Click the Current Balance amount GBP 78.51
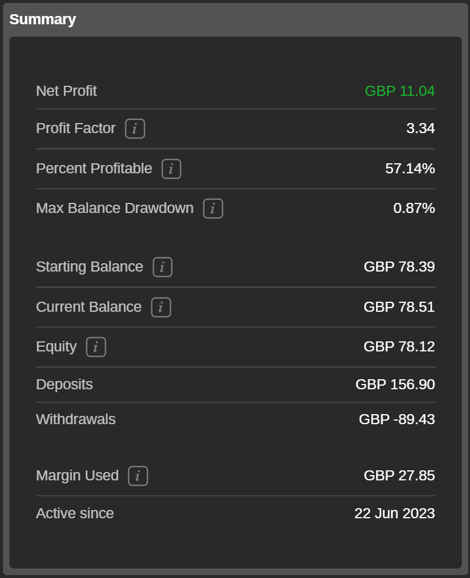 pyautogui.click(x=399, y=307)
